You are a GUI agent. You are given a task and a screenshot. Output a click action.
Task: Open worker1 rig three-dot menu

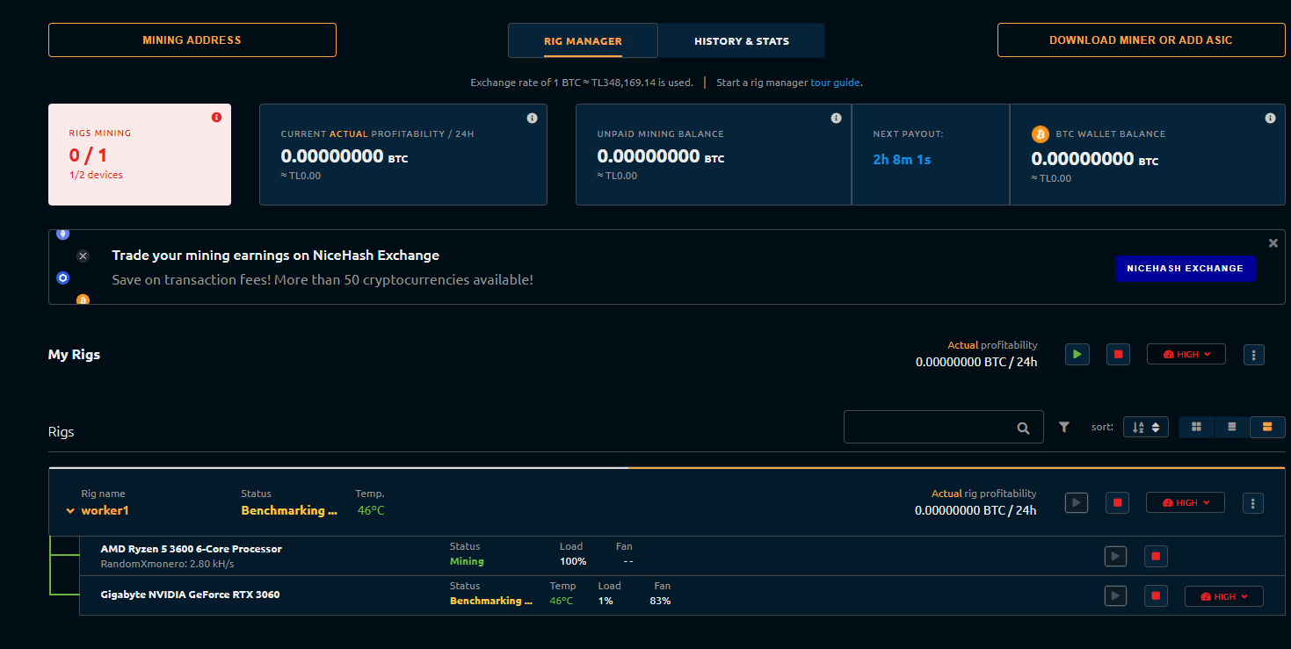coord(1253,502)
